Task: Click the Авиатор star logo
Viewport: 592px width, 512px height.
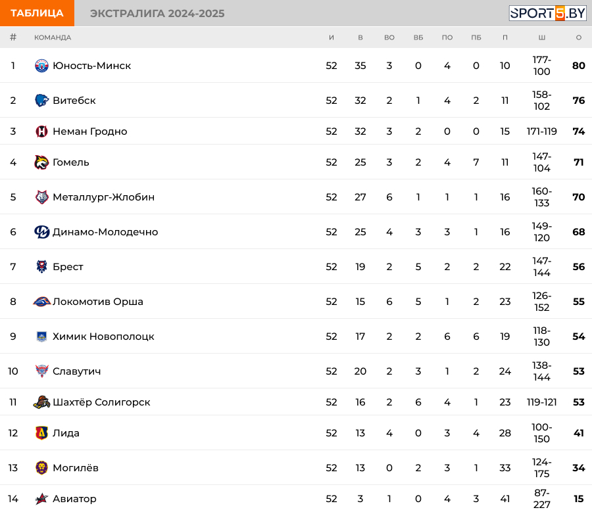Action: (41, 499)
